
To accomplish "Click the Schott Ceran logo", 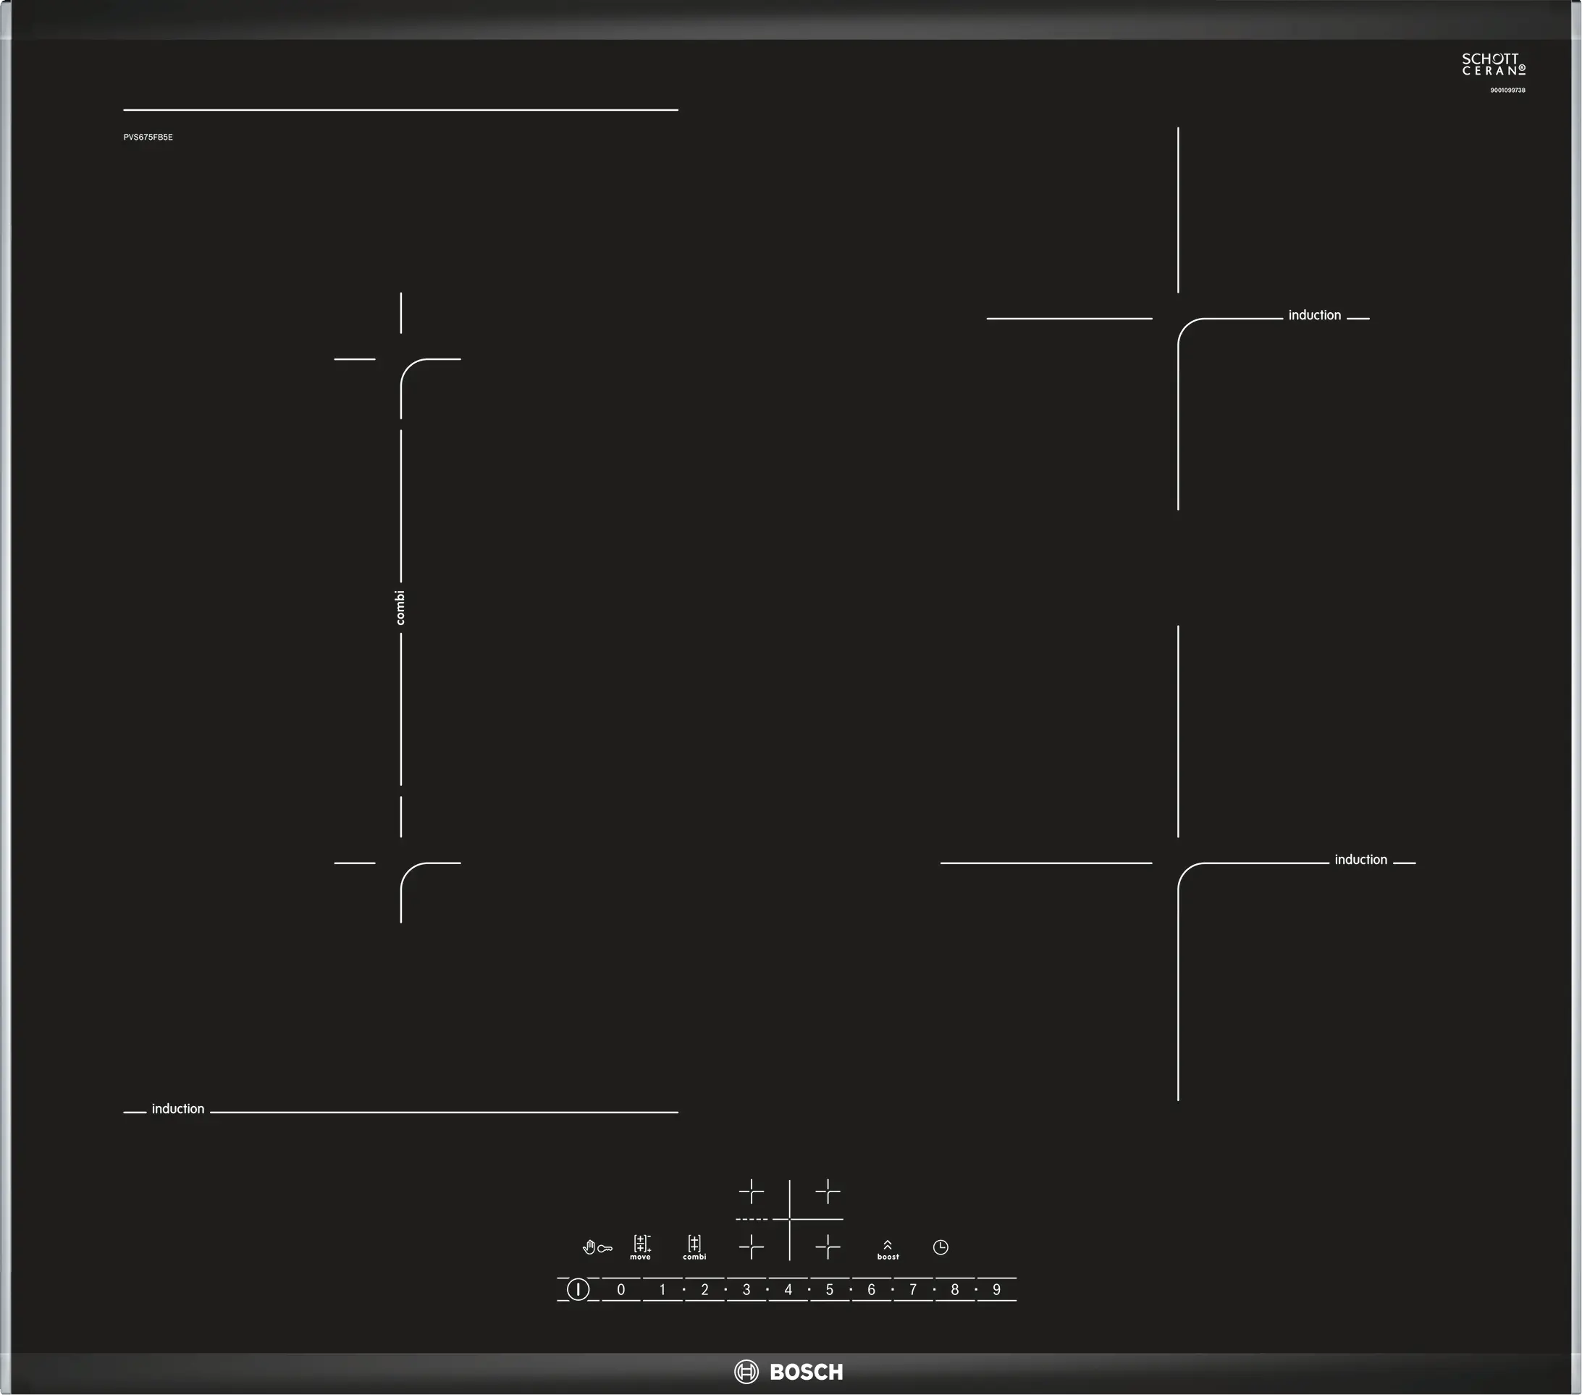I will (1493, 64).
